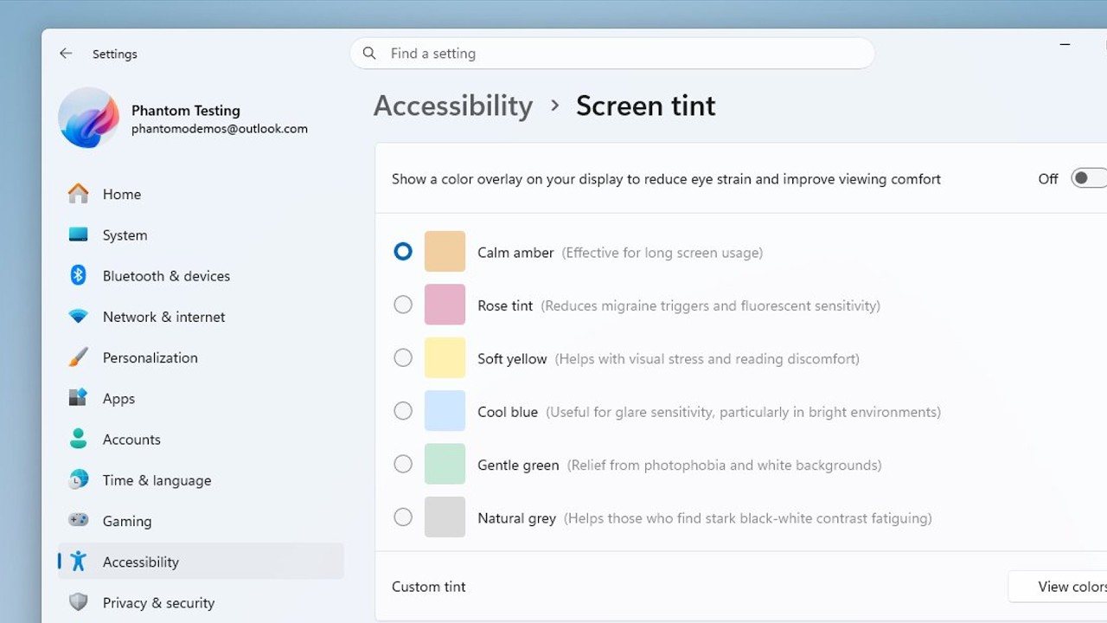
Task: Click the Phantom Testing account name
Action: tap(186, 110)
